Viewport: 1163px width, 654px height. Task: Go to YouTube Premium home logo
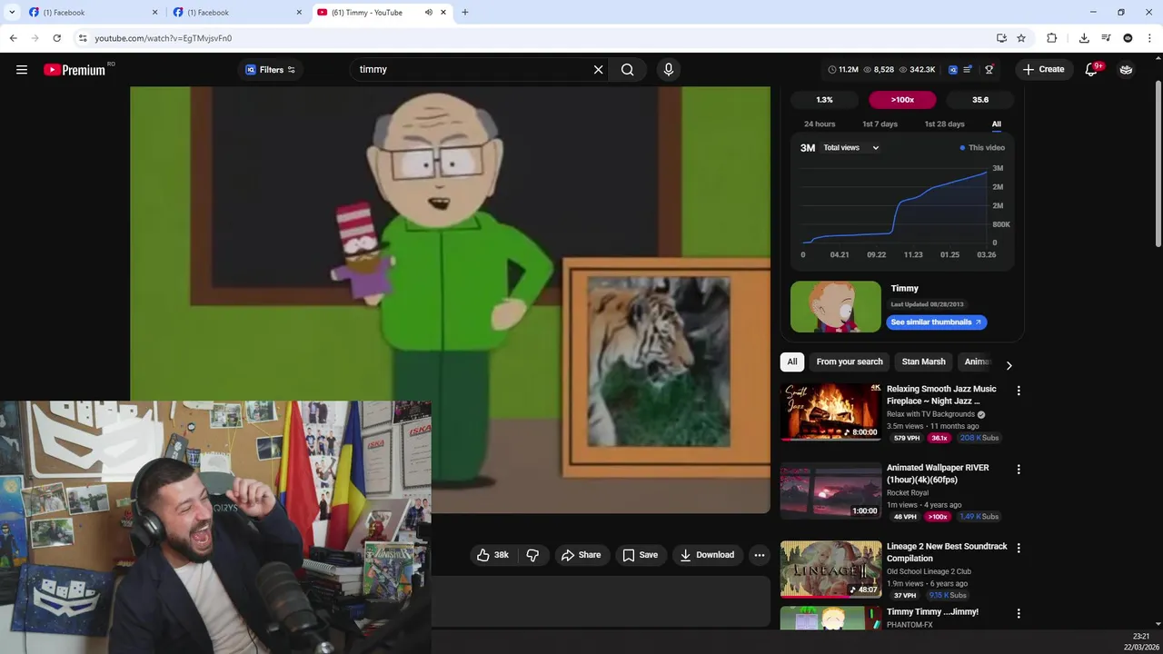[75, 70]
